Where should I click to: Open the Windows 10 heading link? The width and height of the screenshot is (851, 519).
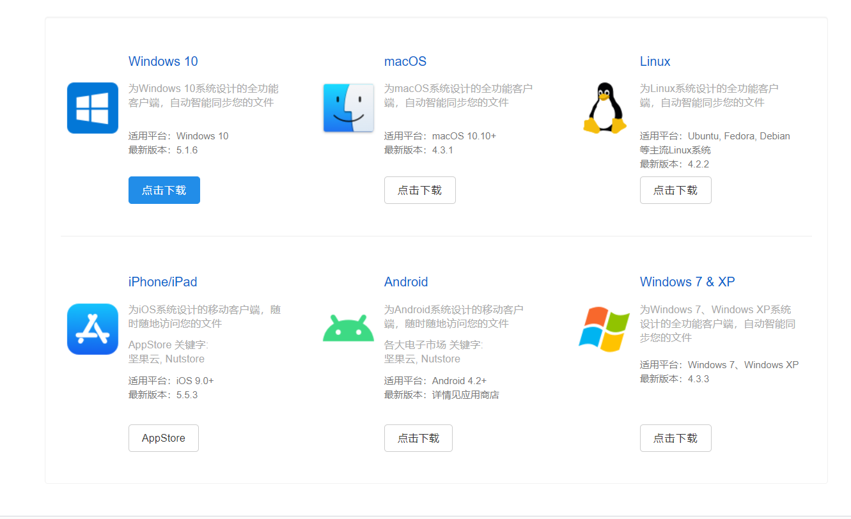tap(162, 61)
